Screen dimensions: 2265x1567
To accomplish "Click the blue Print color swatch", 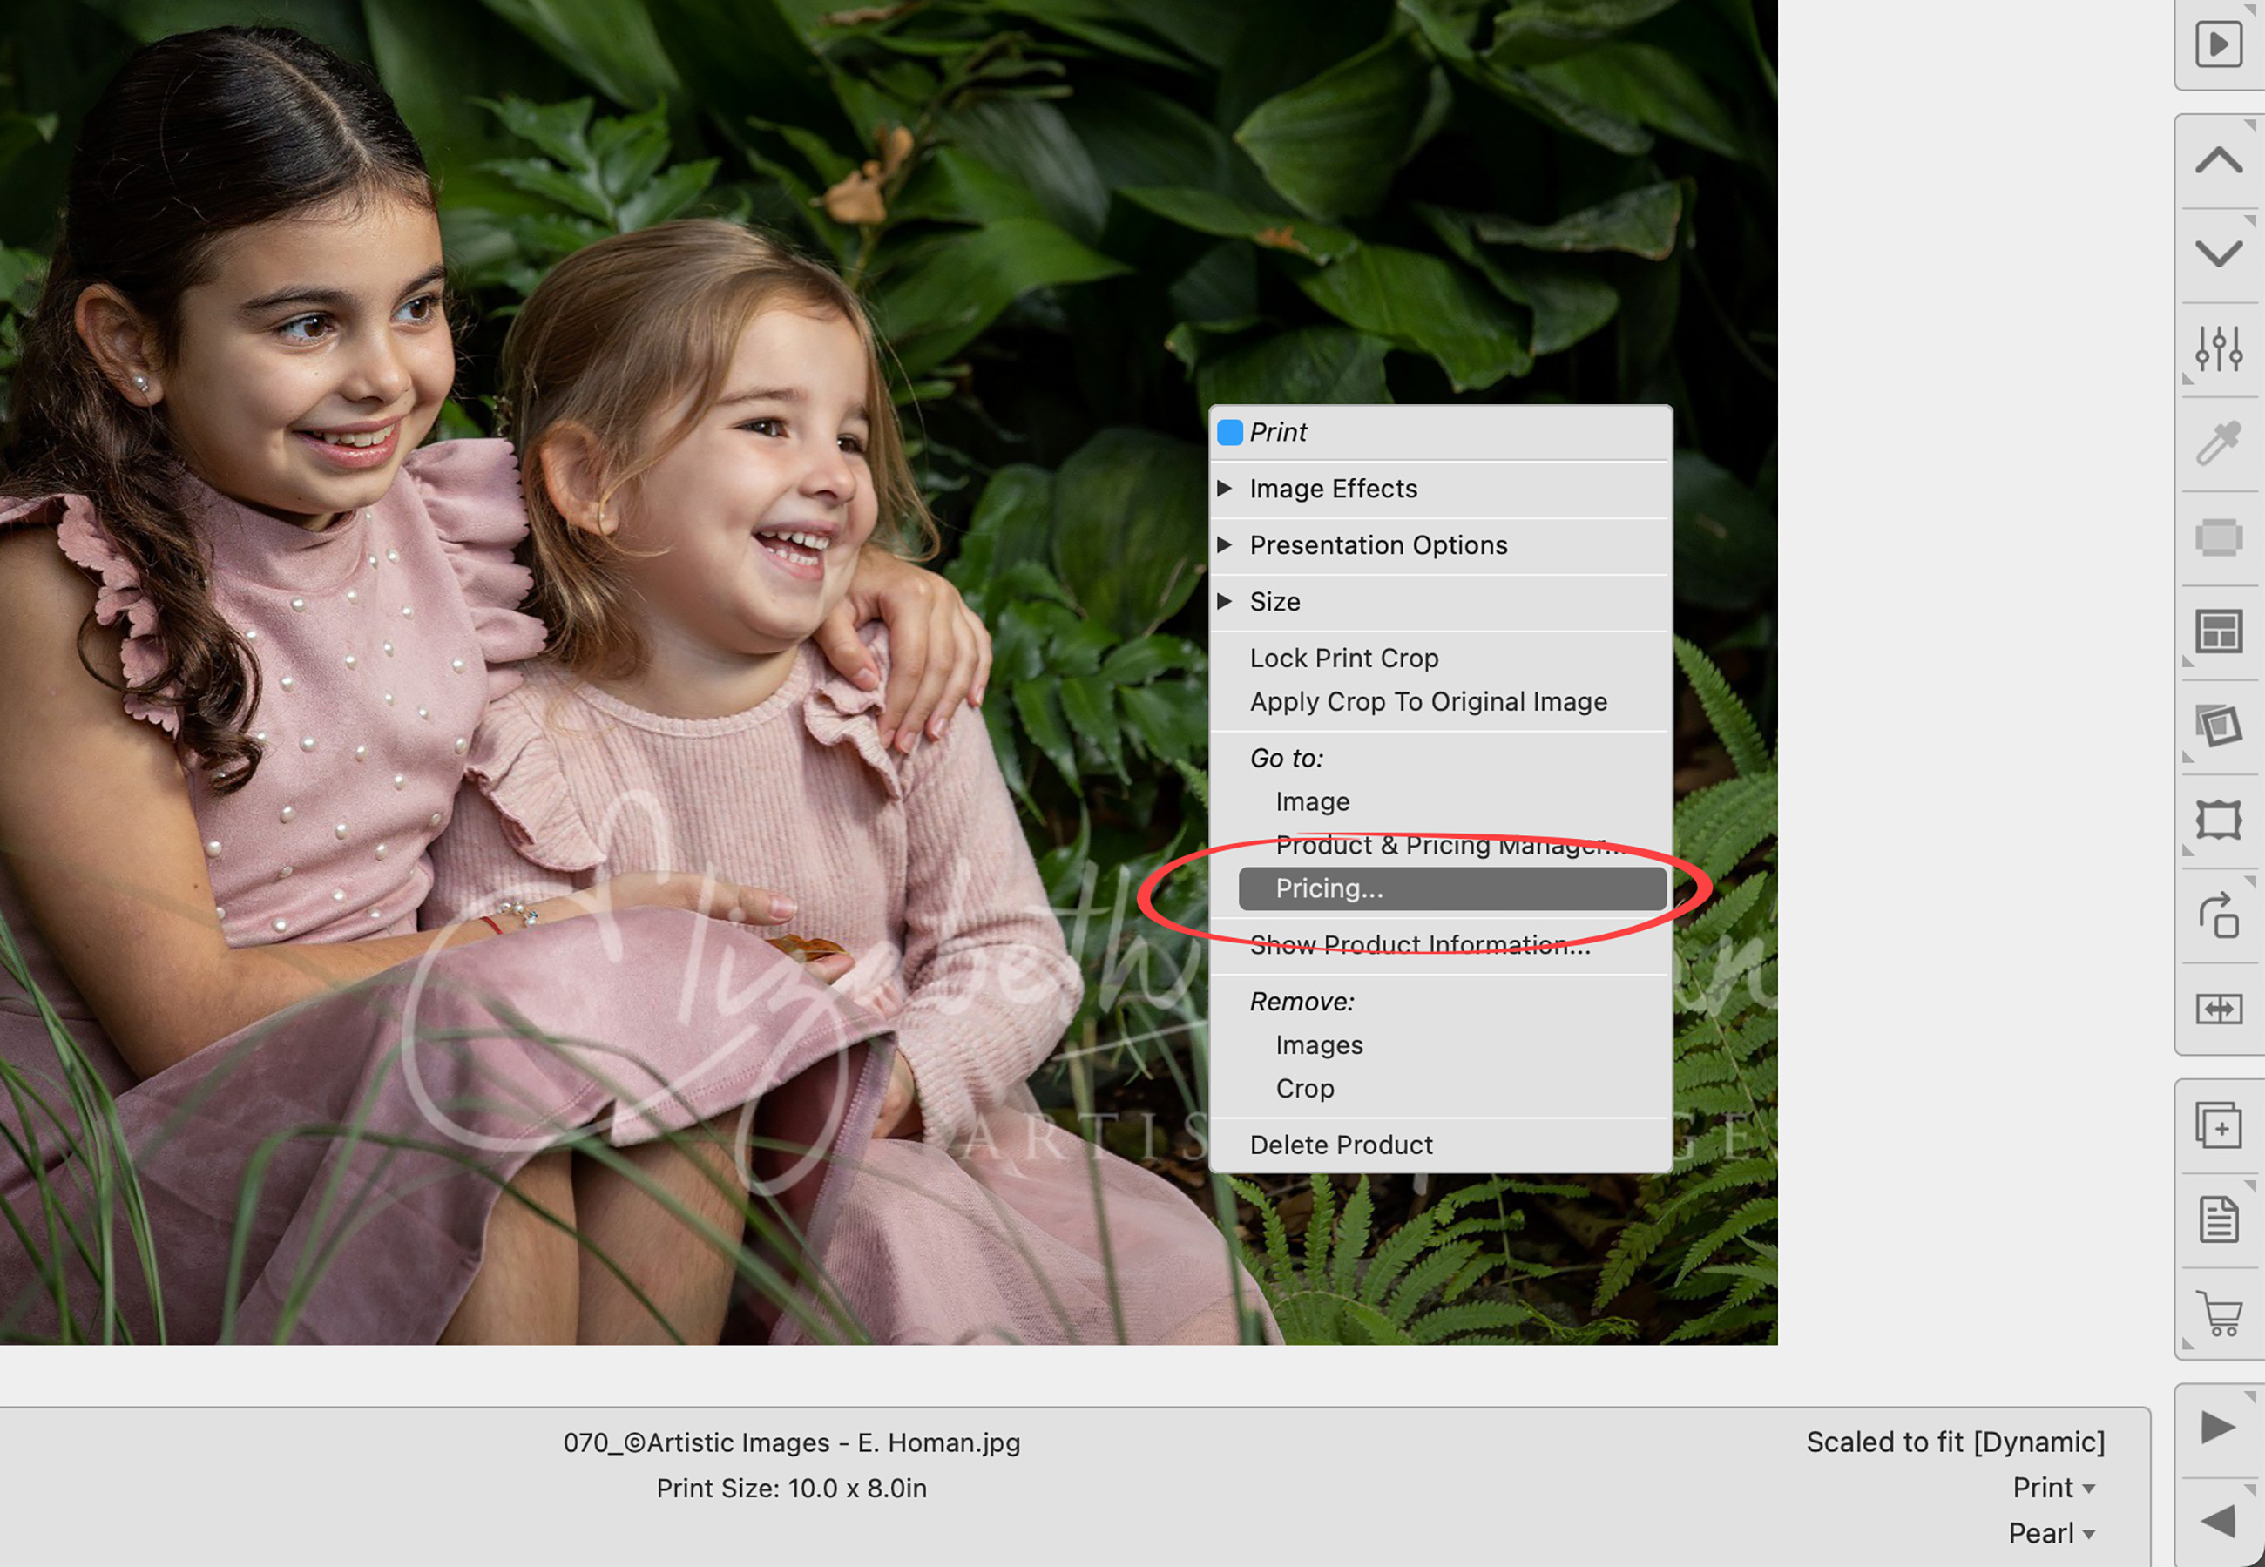I will tap(1230, 432).
